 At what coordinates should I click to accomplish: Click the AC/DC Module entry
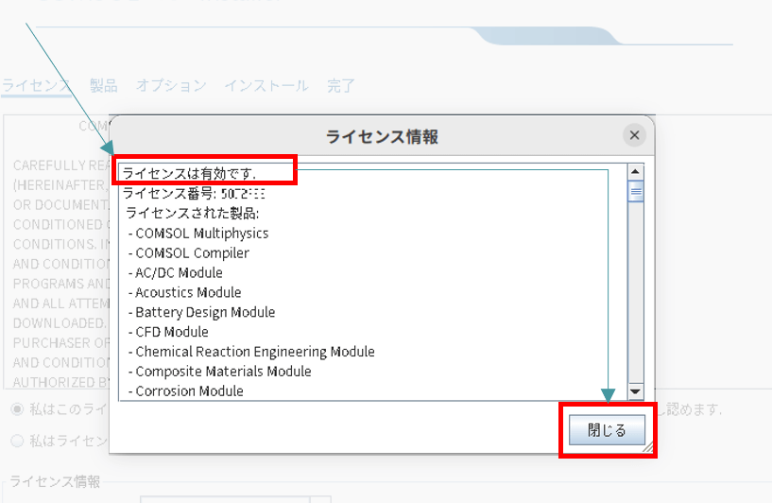[179, 272]
